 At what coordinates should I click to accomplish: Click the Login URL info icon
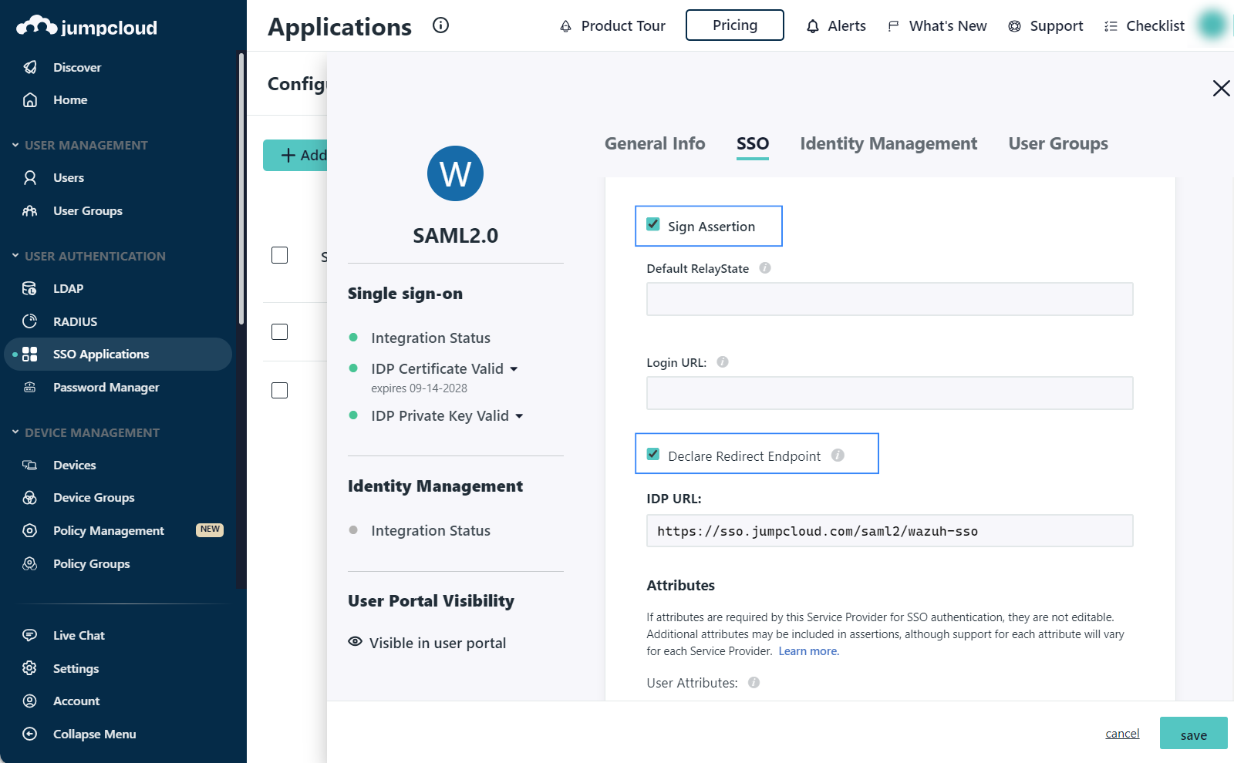722,362
